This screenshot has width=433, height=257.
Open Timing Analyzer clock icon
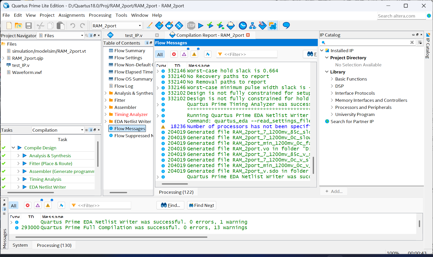point(243,26)
